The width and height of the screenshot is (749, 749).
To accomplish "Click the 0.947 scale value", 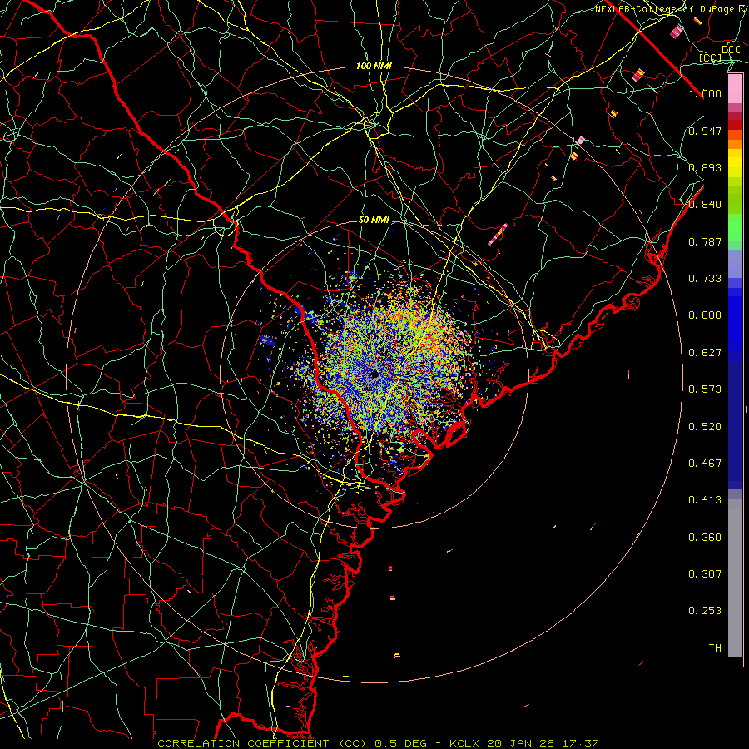I will tap(705, 131).
